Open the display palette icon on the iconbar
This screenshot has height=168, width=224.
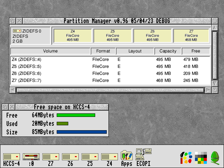point(201,158)
